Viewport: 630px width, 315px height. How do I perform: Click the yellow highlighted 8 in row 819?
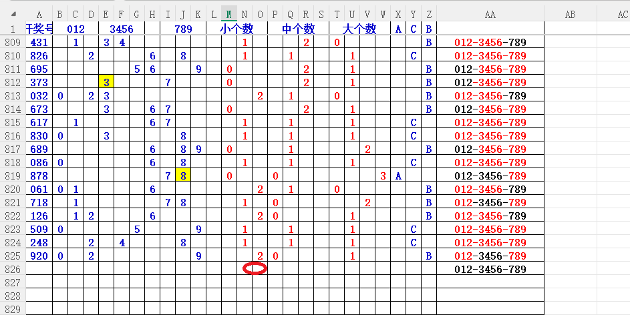(x=183, y=176)
